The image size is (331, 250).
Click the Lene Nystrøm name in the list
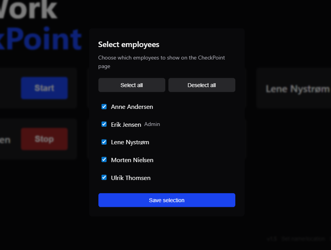(x=130, y=142)
